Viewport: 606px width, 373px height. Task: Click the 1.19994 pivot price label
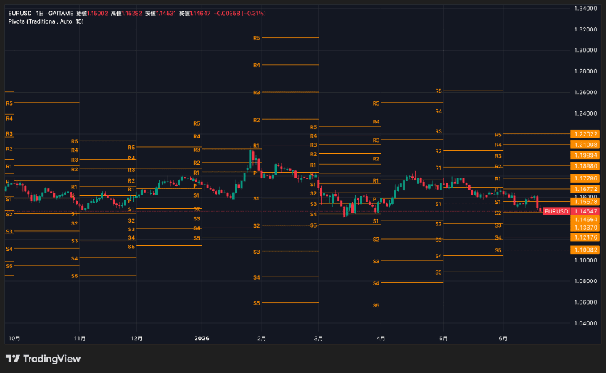coord(585,155)
